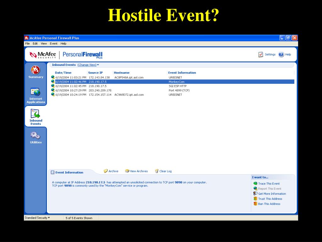
Task: Click the Trust This Address link
Action: [x=270, y=199]
